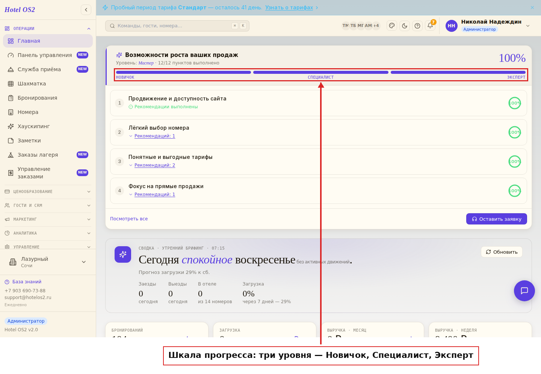The height and width of the screenshot is (374, 541).
Task: Go to Служба приёма section
Action: pos(48,69)
